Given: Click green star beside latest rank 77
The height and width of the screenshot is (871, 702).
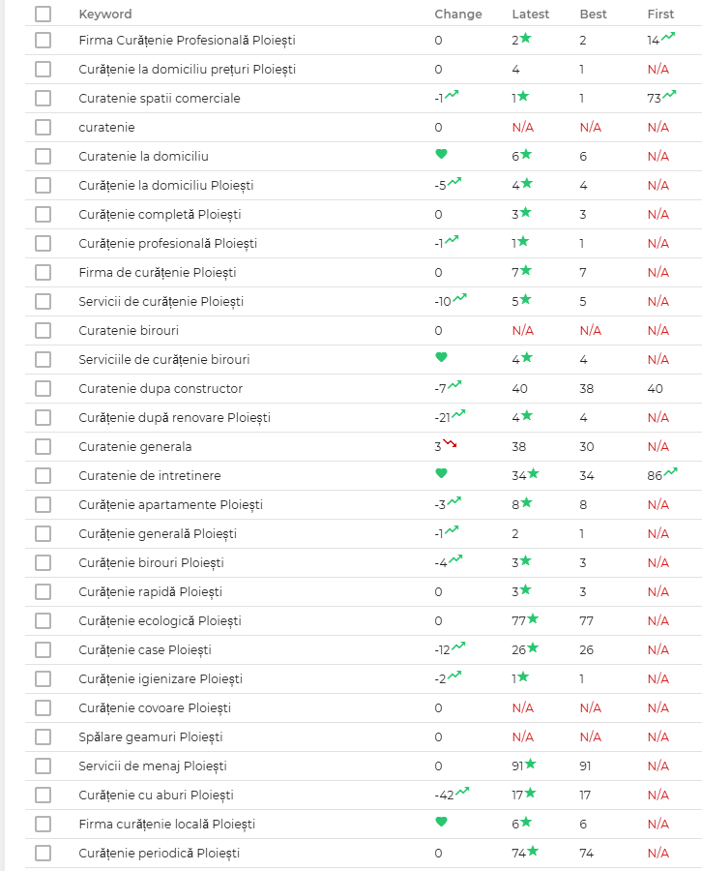Looking at the screenshot, I should pyautogui.click(x=533, y=618).
